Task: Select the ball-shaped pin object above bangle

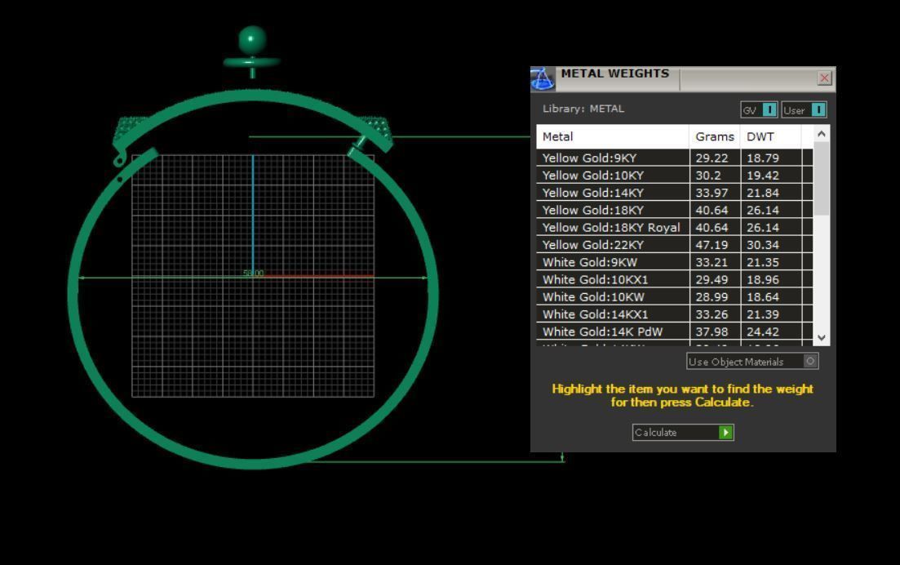Action: coord(252,51)
